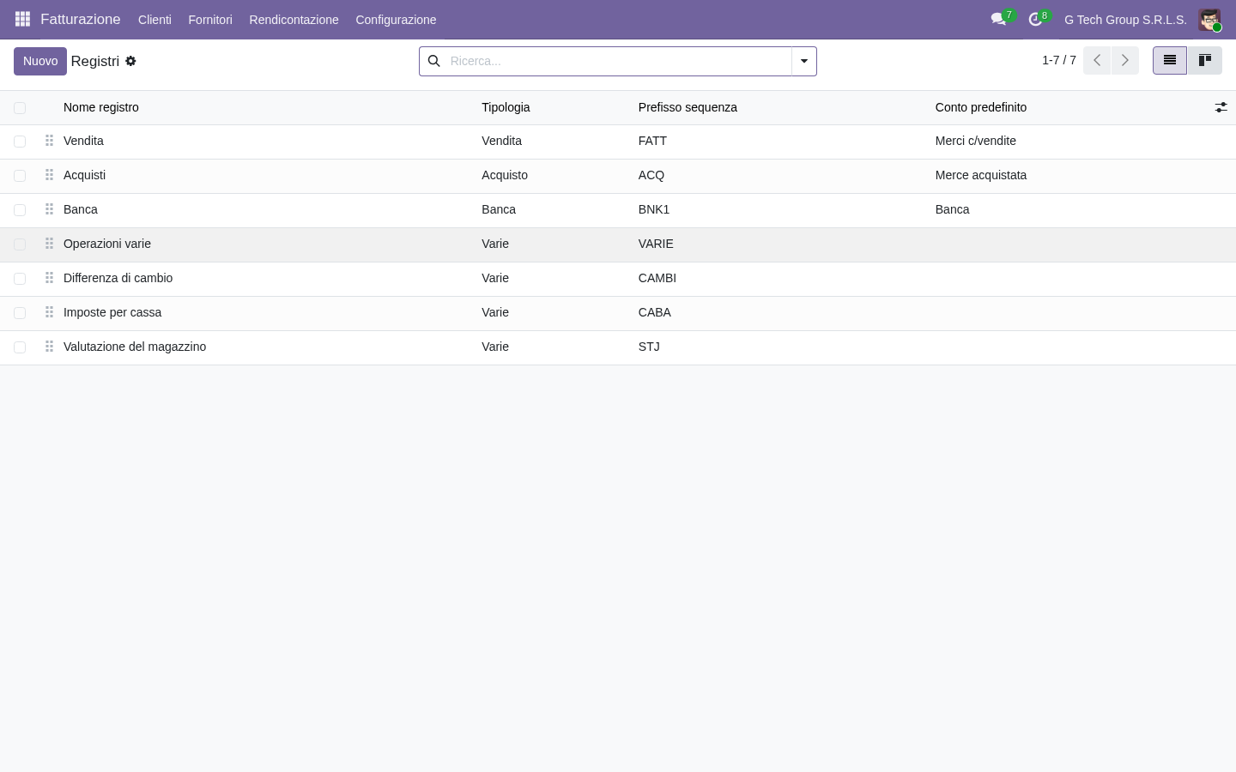1236x772 pixels.
Task: Open the Rendicontazione menu
Action: (x=294, y=19)
